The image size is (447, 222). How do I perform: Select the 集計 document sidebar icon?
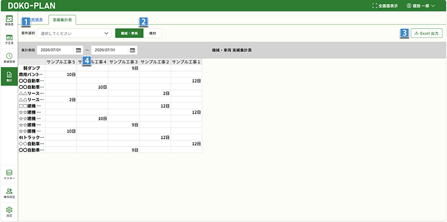pyautogui.click(x=9, y=77)
